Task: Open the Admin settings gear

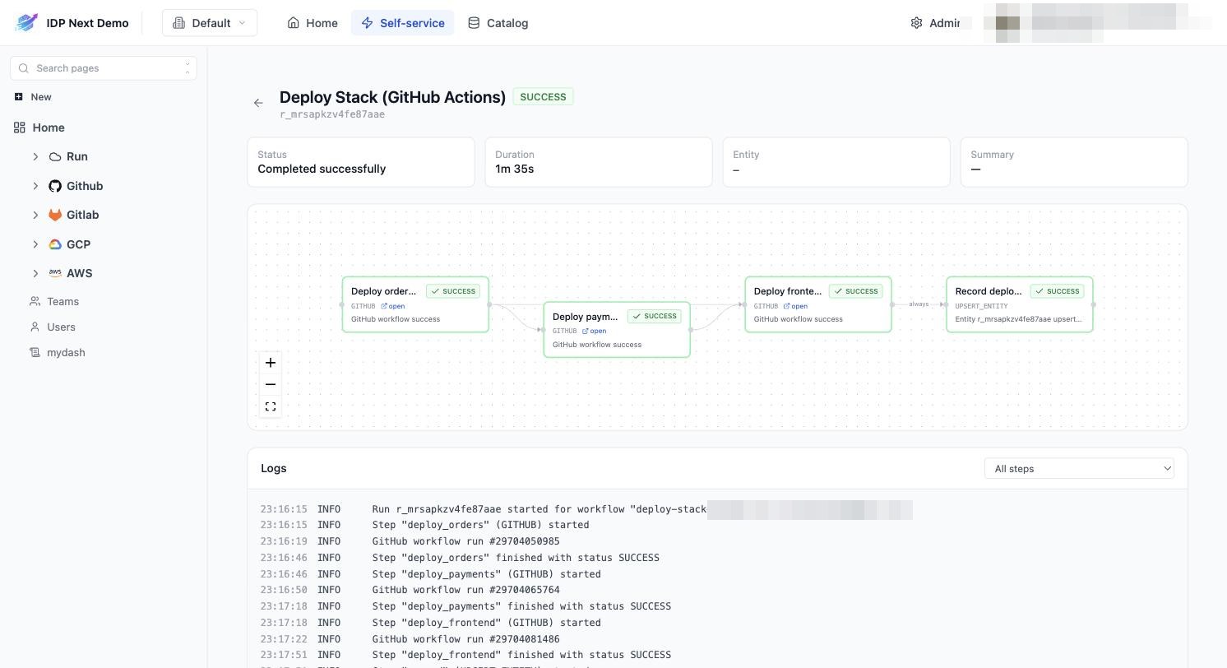Action: pos(916,23)
